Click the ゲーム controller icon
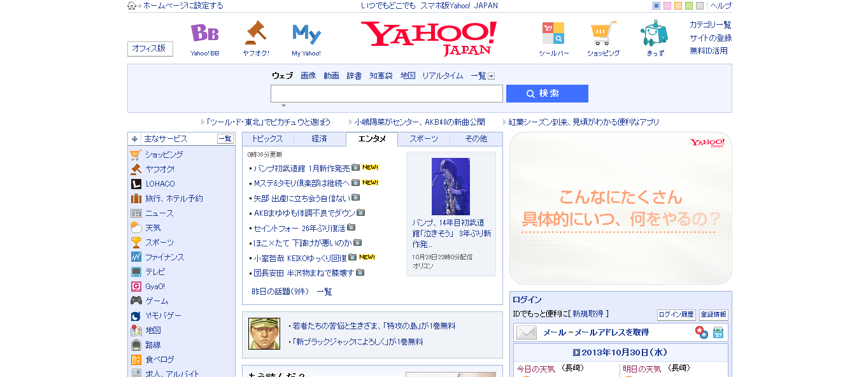Viewport: 859px width, 377px height. [x=136, y=301]
